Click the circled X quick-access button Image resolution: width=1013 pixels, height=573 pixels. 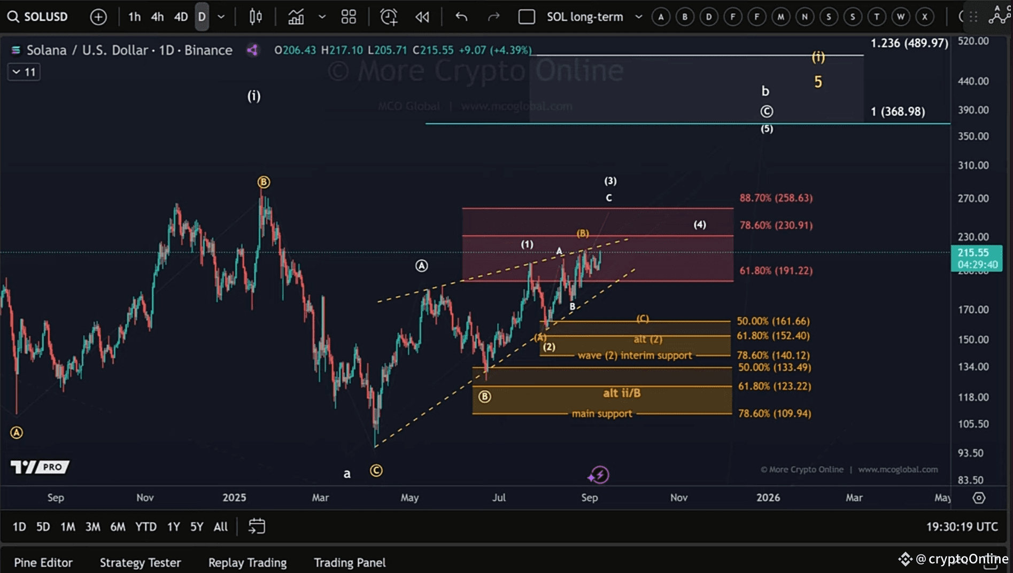point(925,17)
